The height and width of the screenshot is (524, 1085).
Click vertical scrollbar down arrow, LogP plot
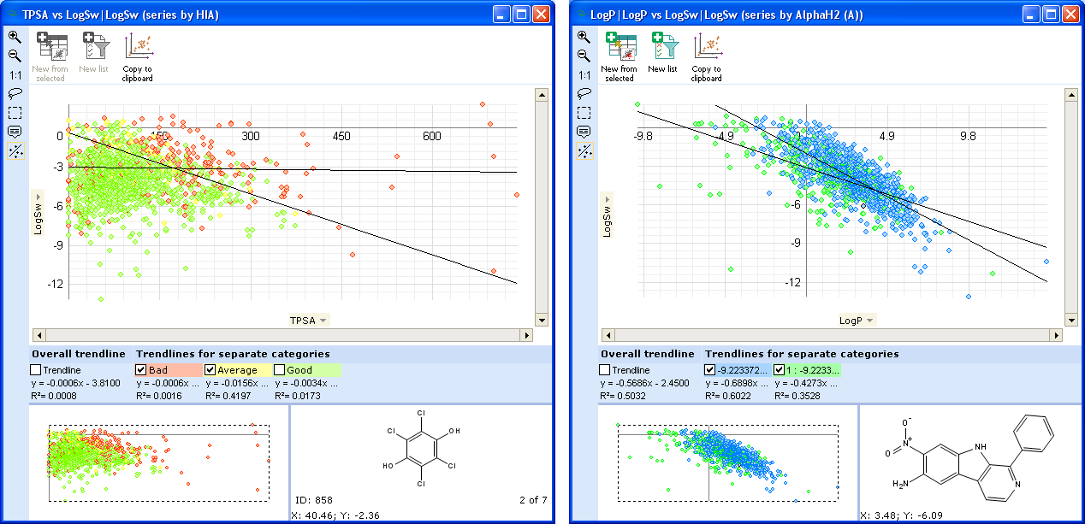tap(1071, 321)
